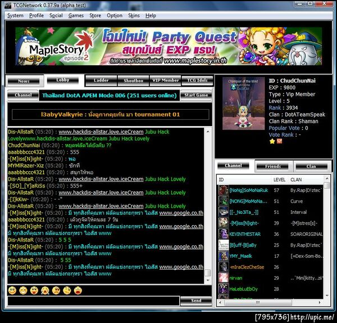The image size is (337, 323).
Task: Open the mail envelope icon in profile
Action: (x=279, y=141)
